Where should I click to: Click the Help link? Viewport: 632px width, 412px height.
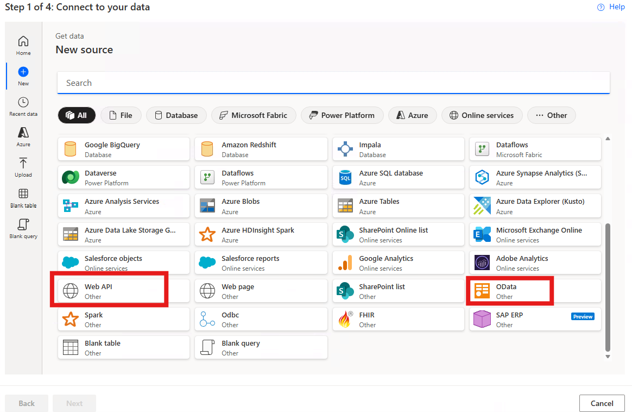pyautogui.click(x=611, y=7)
